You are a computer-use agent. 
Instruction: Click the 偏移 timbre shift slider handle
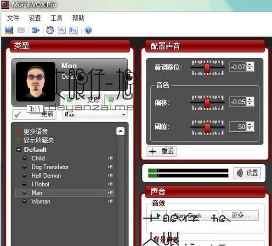(207, 103)
